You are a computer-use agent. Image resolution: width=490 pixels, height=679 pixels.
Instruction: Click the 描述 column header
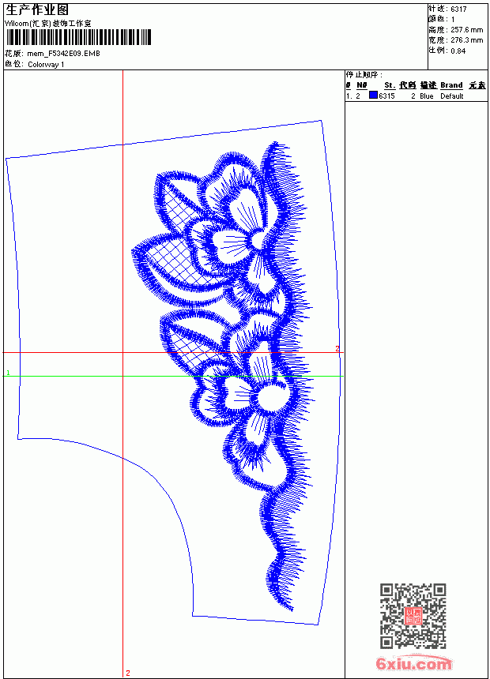click(x=428, y=85)
